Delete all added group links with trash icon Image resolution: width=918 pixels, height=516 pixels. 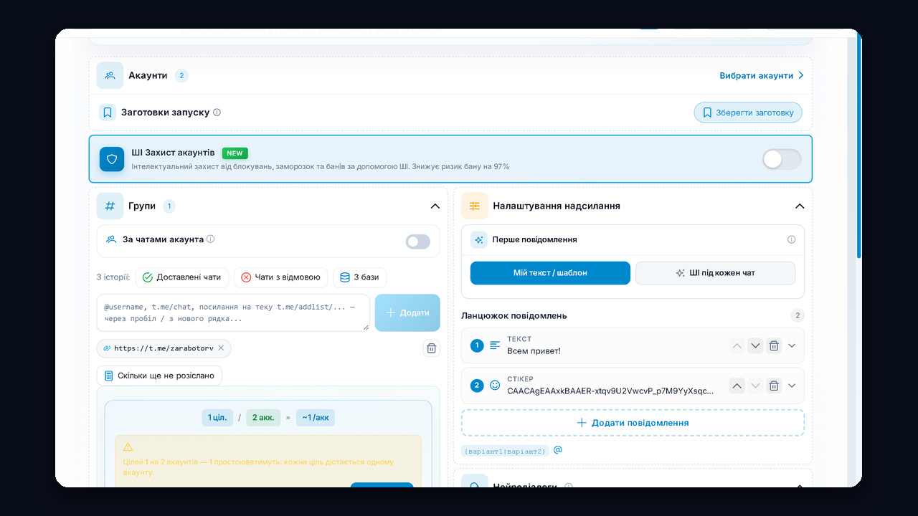(x=432, y=348)
